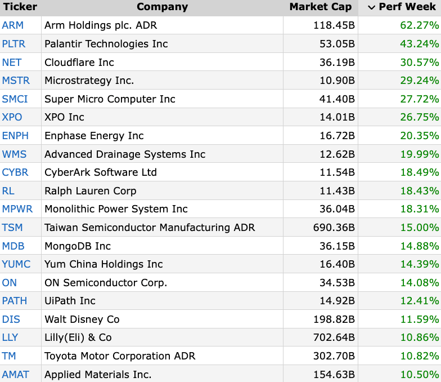The width and height of the screenshot is (441, 382).
Task: Open MSTR ticker details
Action: coord(16,81)
